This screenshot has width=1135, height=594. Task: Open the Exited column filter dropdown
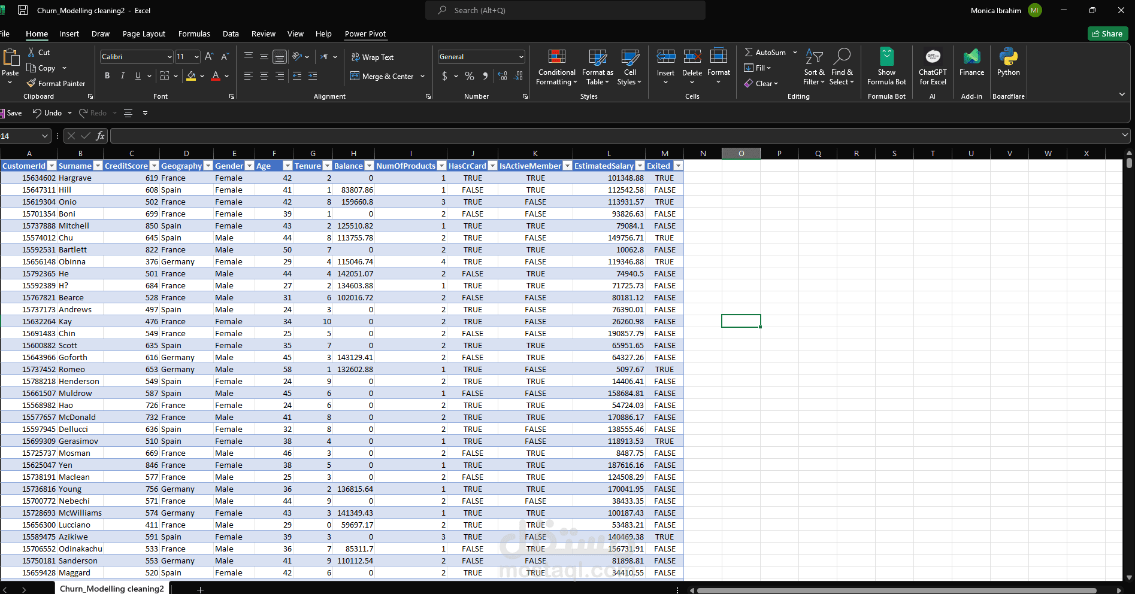coord(678,166)
